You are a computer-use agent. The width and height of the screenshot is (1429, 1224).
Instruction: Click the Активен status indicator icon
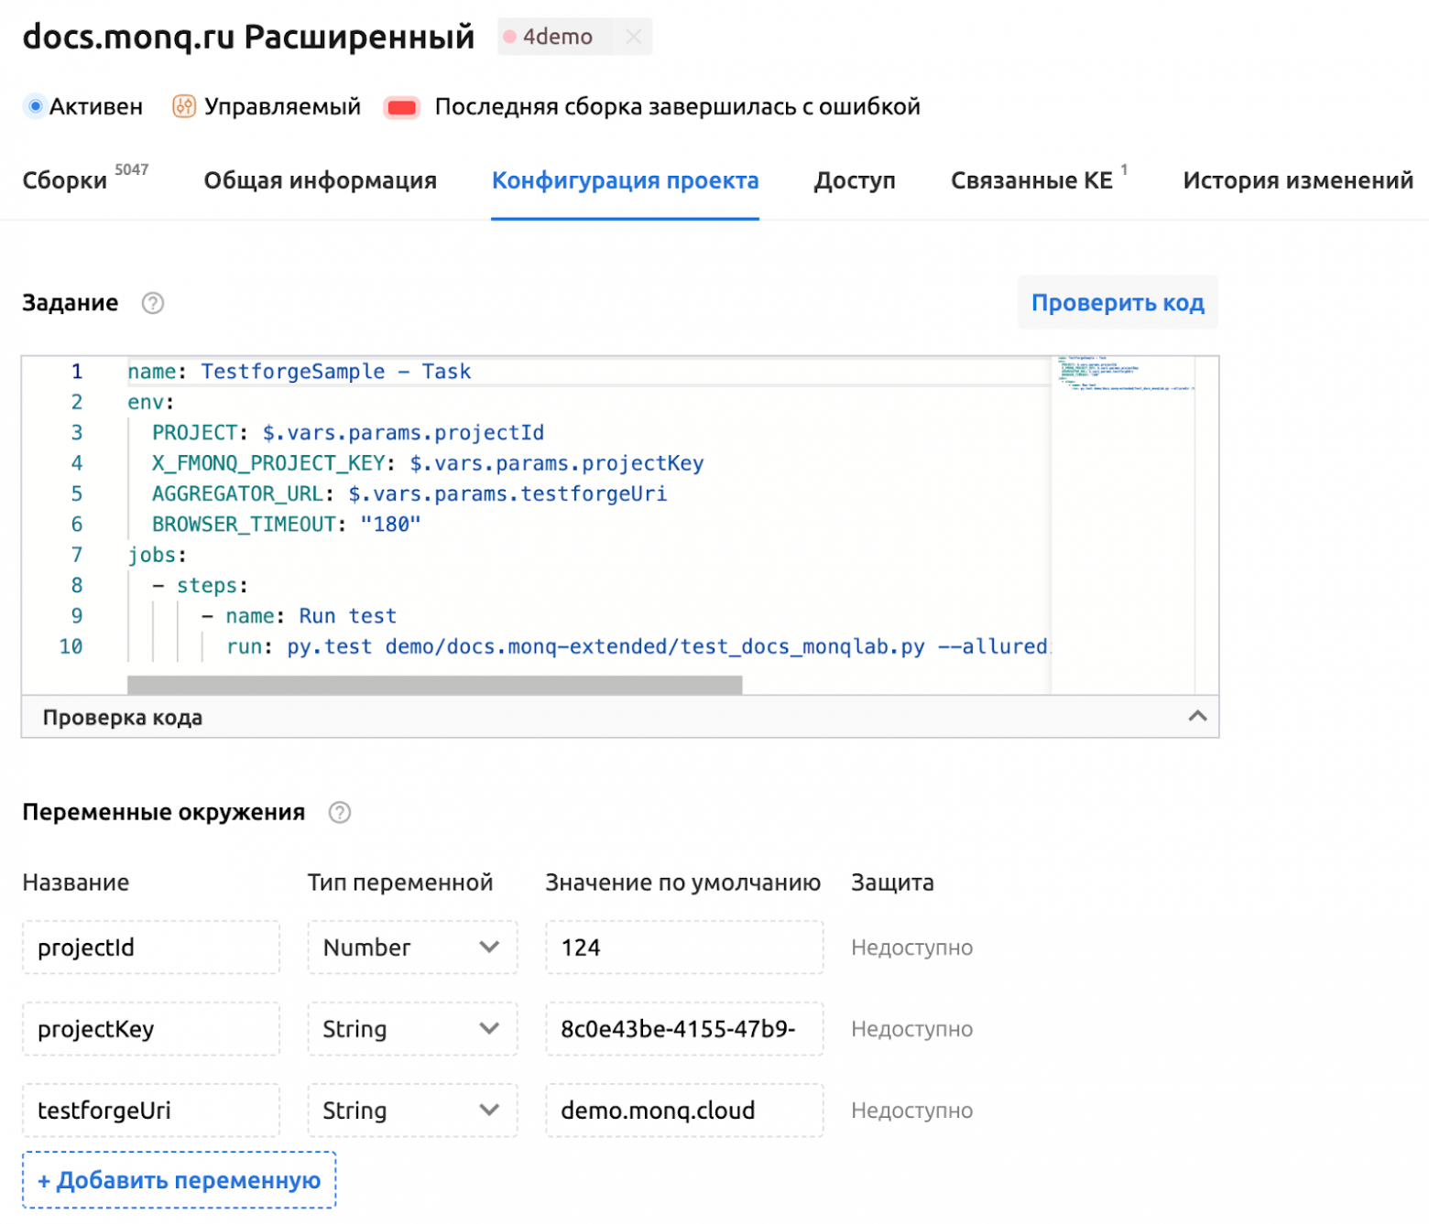pyautogui.click(x=35, y=107)
